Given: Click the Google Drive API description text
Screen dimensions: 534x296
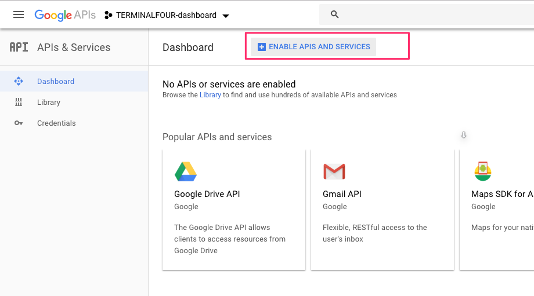Looking at the screenshot, I should point(230,239).
